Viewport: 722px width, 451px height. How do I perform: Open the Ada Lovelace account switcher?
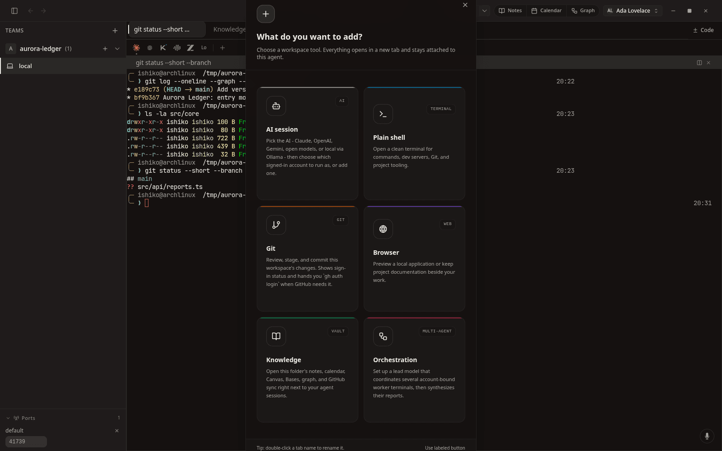(x=633, y=11)
